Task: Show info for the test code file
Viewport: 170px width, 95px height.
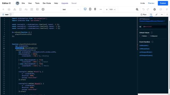Action: pos(11,15)
